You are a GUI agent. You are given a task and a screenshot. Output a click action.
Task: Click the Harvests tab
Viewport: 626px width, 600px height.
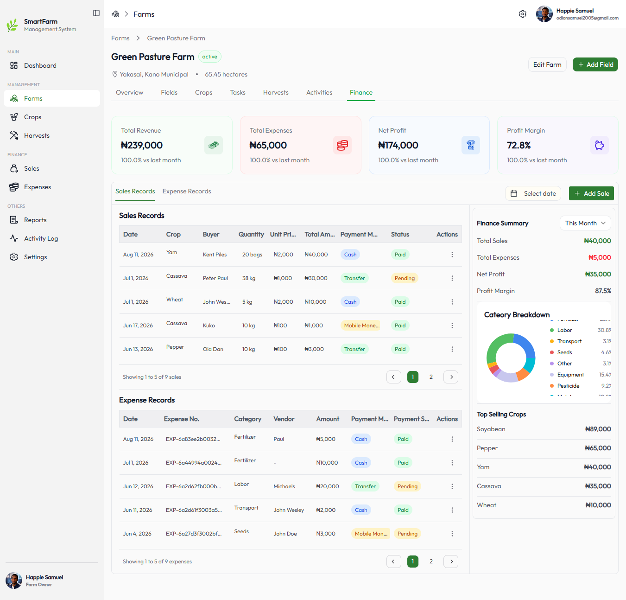pyautogui.click(x=276, y=92)
